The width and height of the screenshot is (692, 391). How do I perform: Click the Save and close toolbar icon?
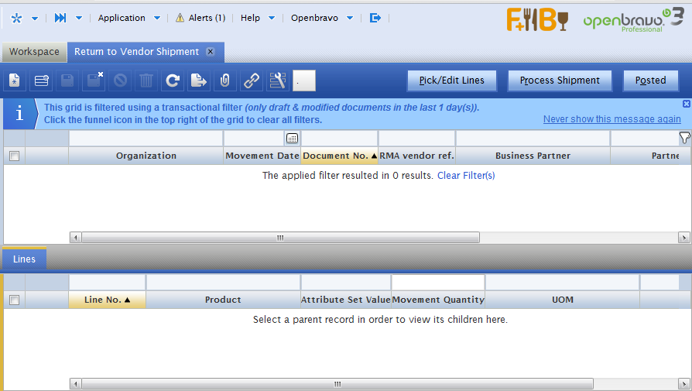point(94,81)
